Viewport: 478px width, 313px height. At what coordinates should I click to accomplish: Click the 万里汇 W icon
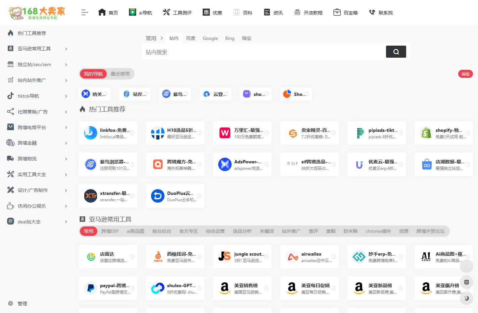225,133
